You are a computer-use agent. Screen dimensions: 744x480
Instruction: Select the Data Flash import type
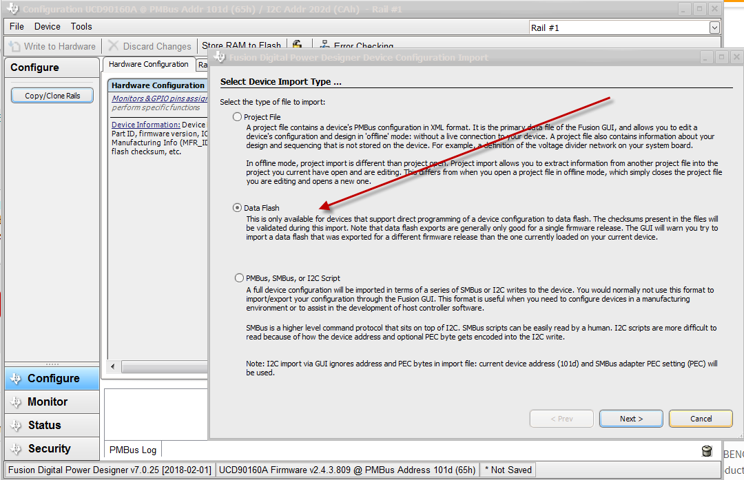[237, 208]
